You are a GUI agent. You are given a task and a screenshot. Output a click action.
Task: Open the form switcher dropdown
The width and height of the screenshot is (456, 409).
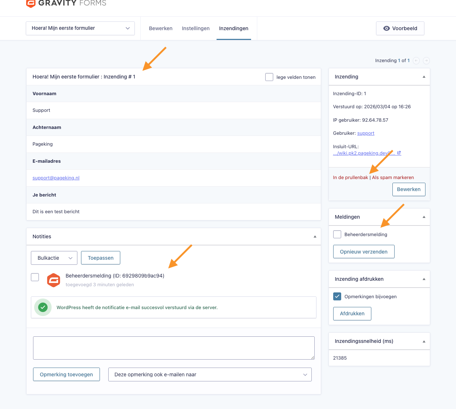[80, 28]
